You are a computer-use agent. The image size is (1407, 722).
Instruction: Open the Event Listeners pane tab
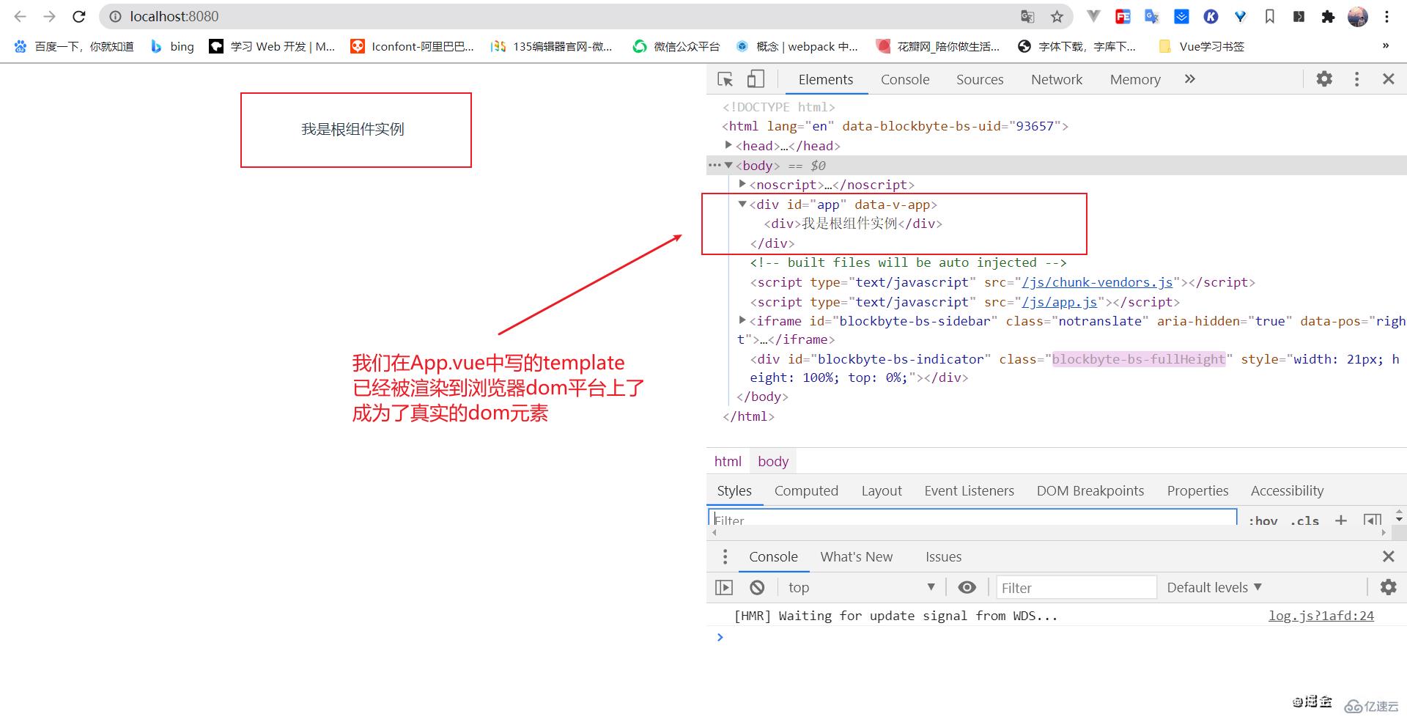pos(969,490)
